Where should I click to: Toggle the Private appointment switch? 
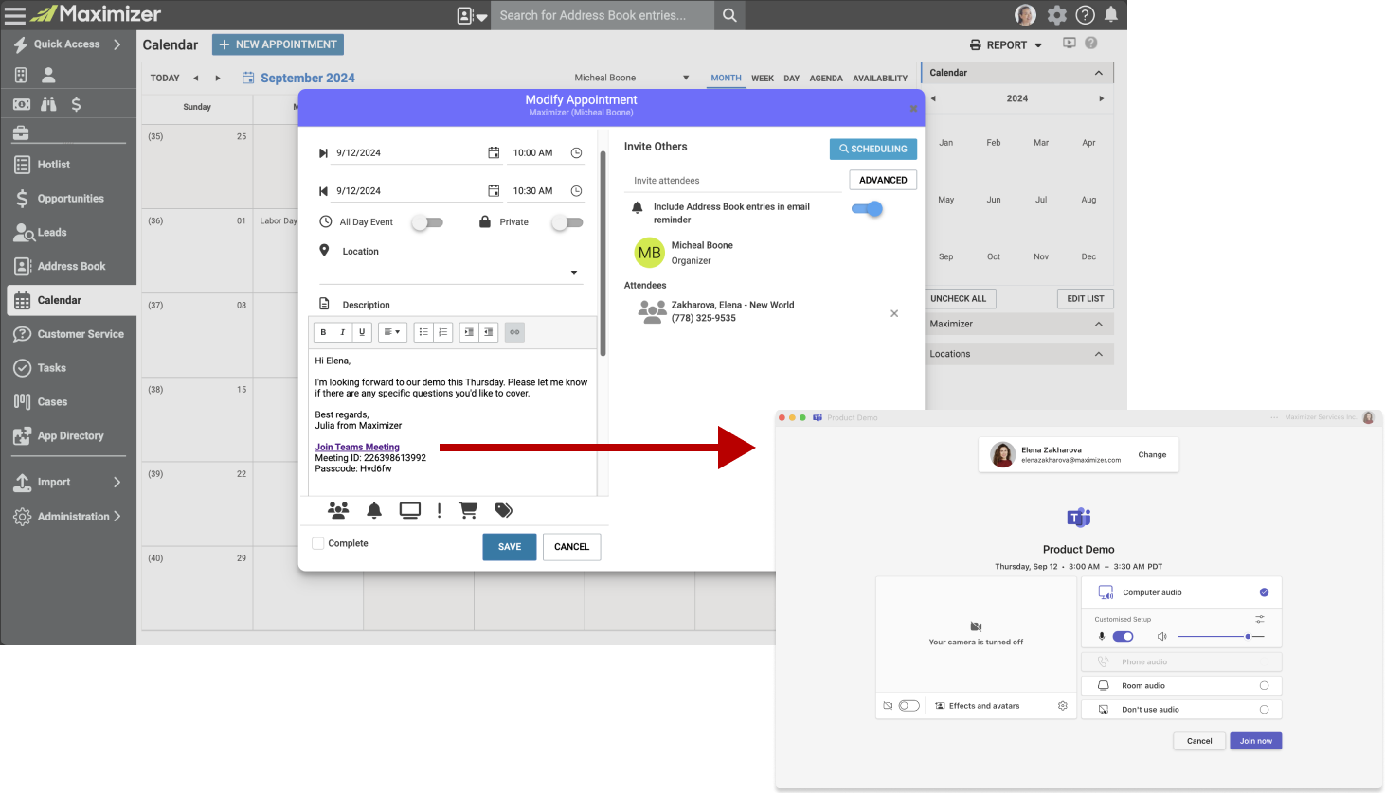567,222
